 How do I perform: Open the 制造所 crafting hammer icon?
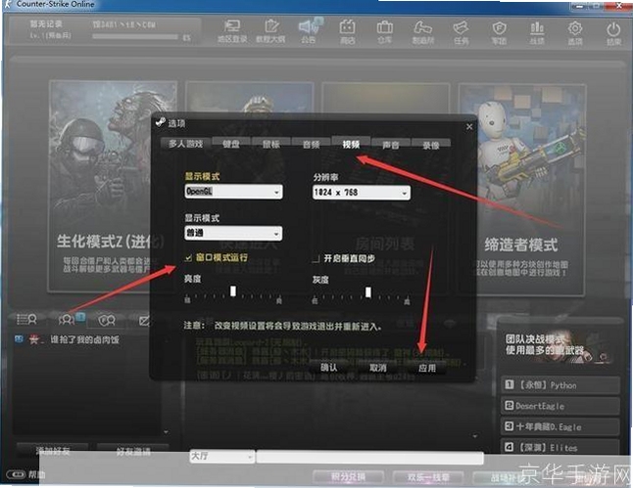422,31
